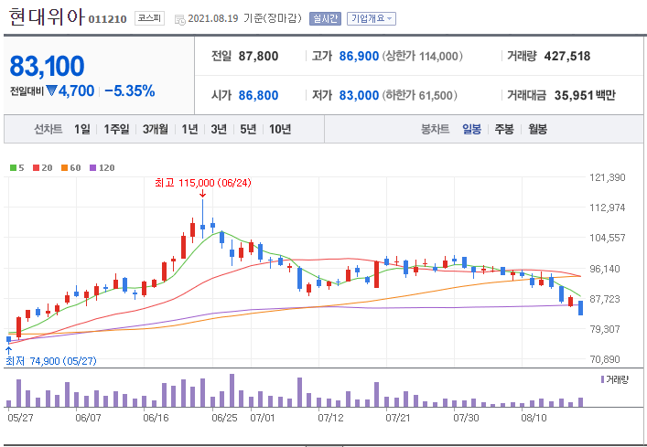647x447 pixels.
Task: Click the last blue candlestick on the chart
Action: (x=580, y=308)
